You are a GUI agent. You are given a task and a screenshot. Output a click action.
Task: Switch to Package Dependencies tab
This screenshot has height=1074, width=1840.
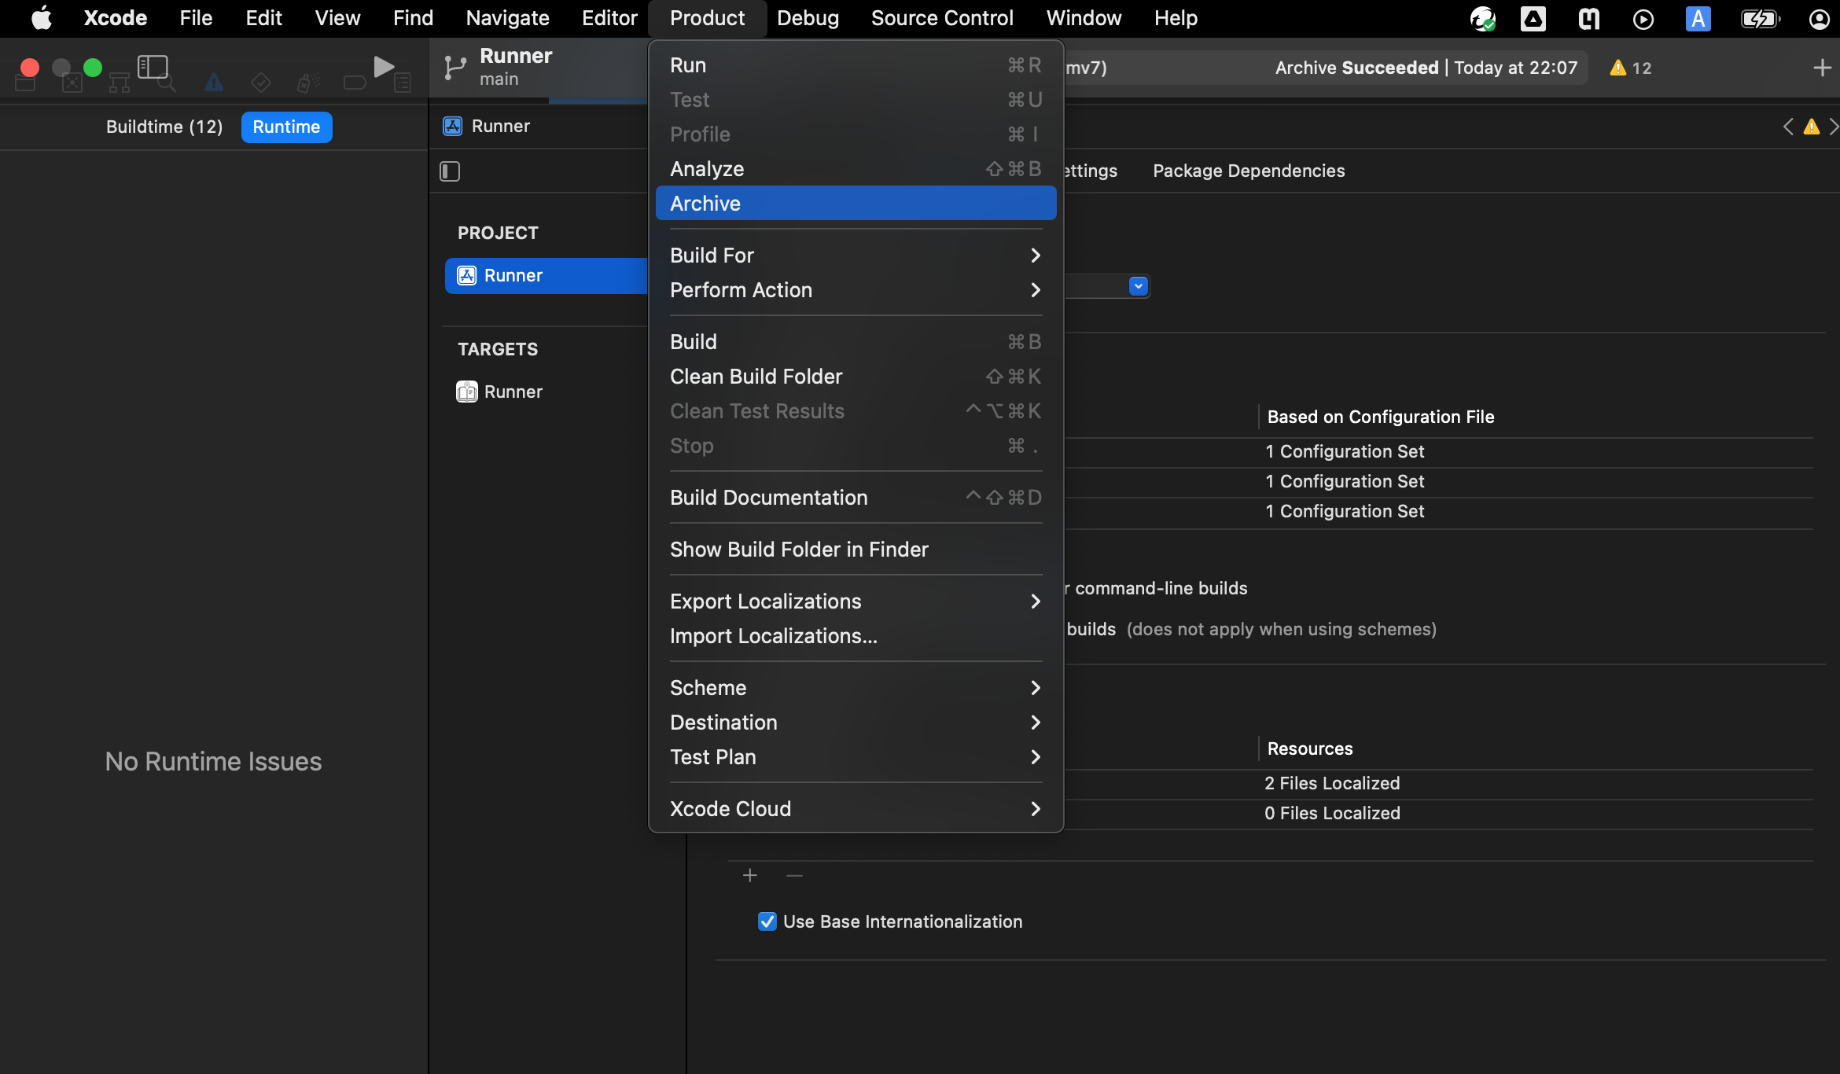click(1249, 171)
